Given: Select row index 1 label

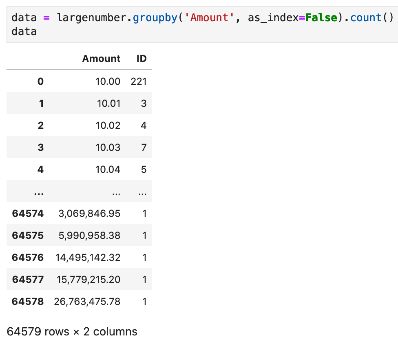Looking at the screenshot, I should (41, 104).
